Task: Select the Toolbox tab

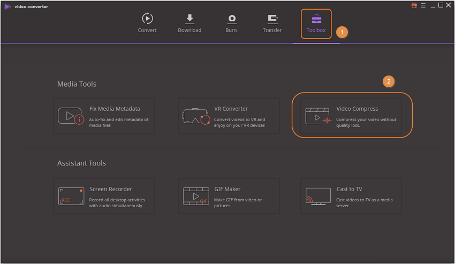Action: coord(316,24)
